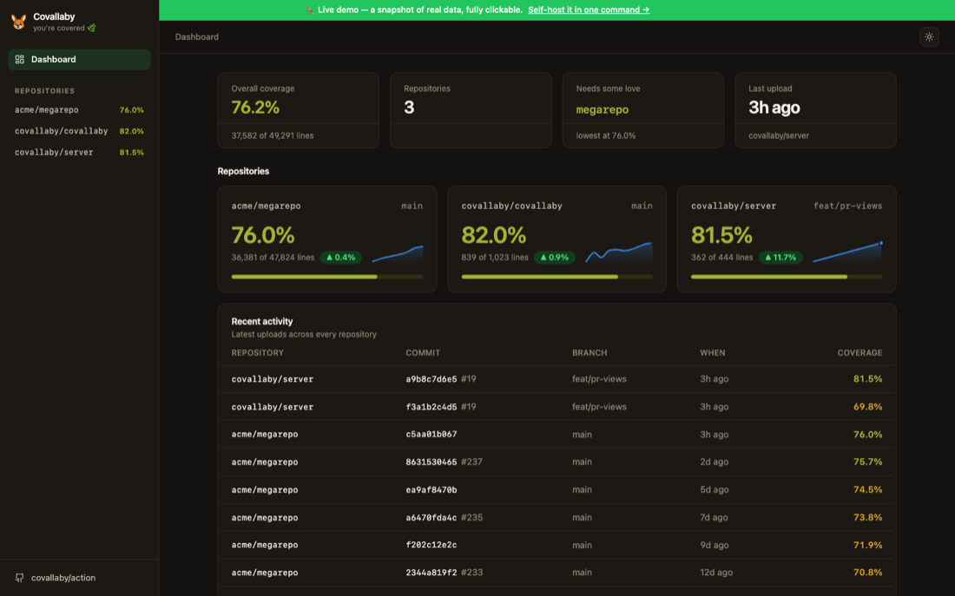Click PR number #233
Viewport: 955px width, 596px height.
tap(471, 573)
